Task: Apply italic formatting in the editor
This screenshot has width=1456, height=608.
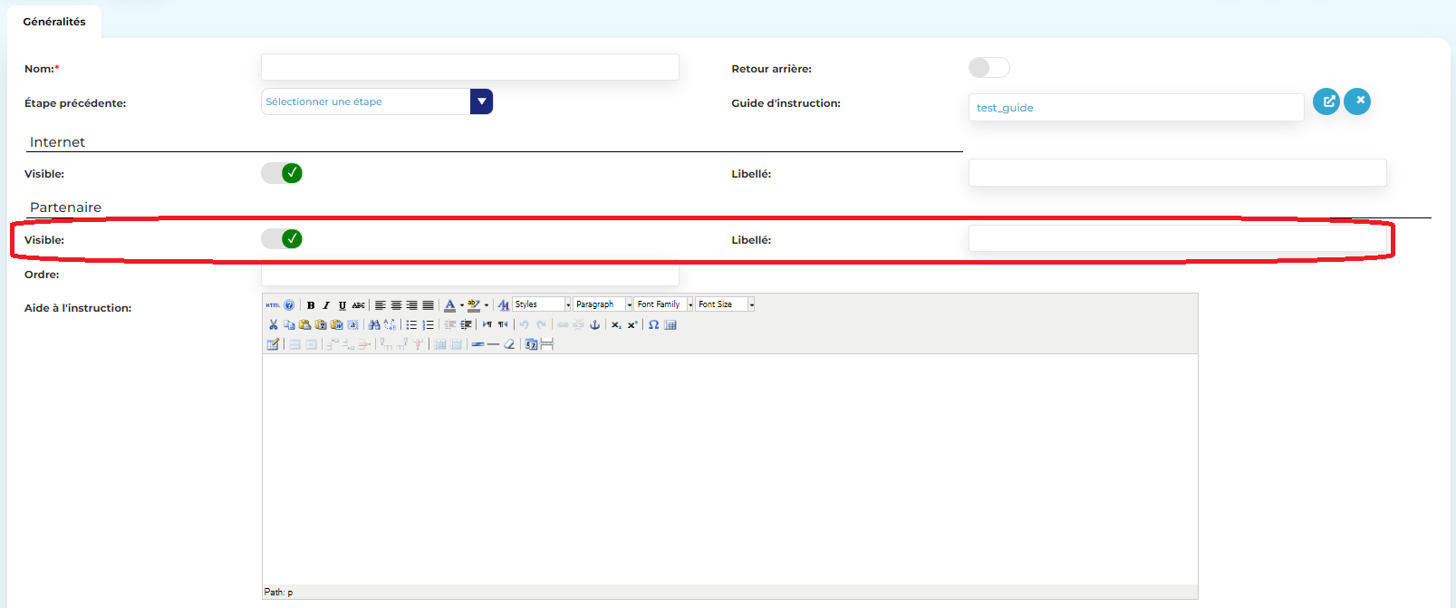Action: [x=326, y=305]
